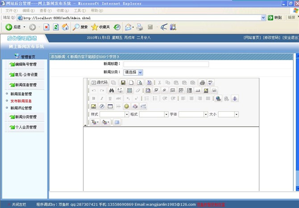Switch editor to source code view
Screen dimensions: 299x208
(x=100, y=82)
